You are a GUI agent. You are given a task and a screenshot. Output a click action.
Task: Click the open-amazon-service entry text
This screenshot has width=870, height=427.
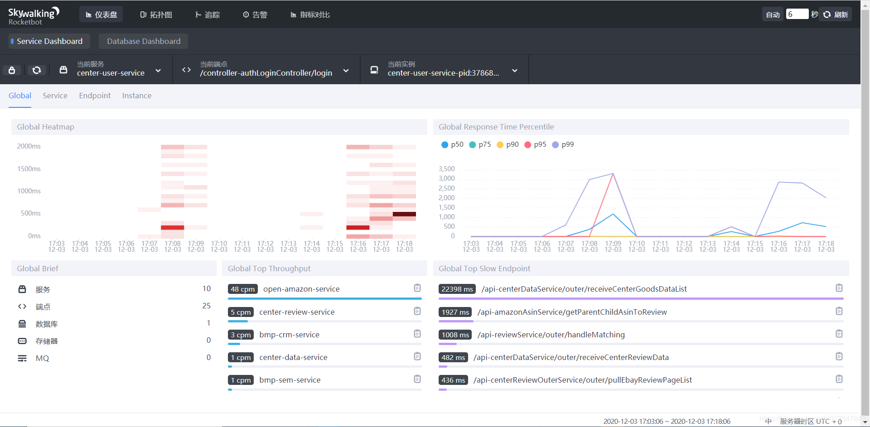301,289
